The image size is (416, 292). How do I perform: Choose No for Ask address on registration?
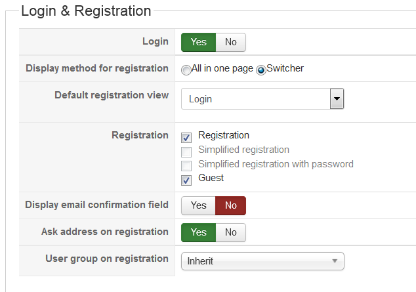231,232
